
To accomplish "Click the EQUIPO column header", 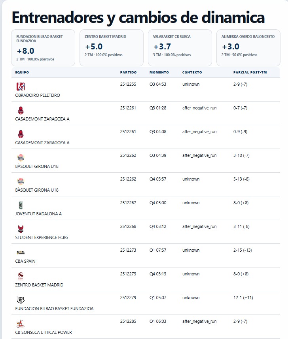I will tap(22, 72).
